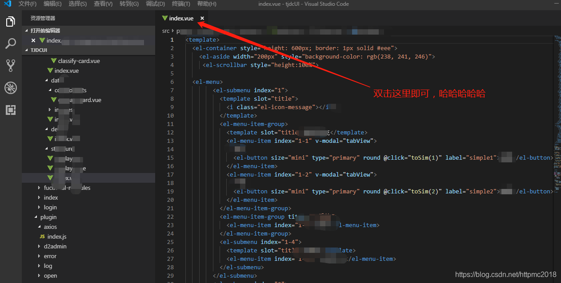Click the <el-menu> tag on line 6
Screen dimensions: 561x283
point(208,82)
